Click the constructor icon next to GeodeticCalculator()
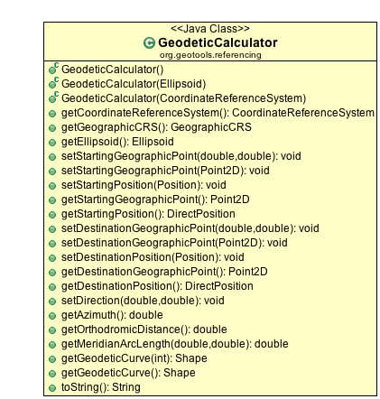 tap(53, 69)
